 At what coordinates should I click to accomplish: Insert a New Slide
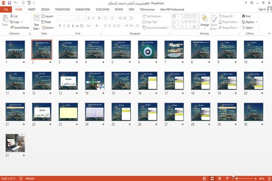[36, 22]
